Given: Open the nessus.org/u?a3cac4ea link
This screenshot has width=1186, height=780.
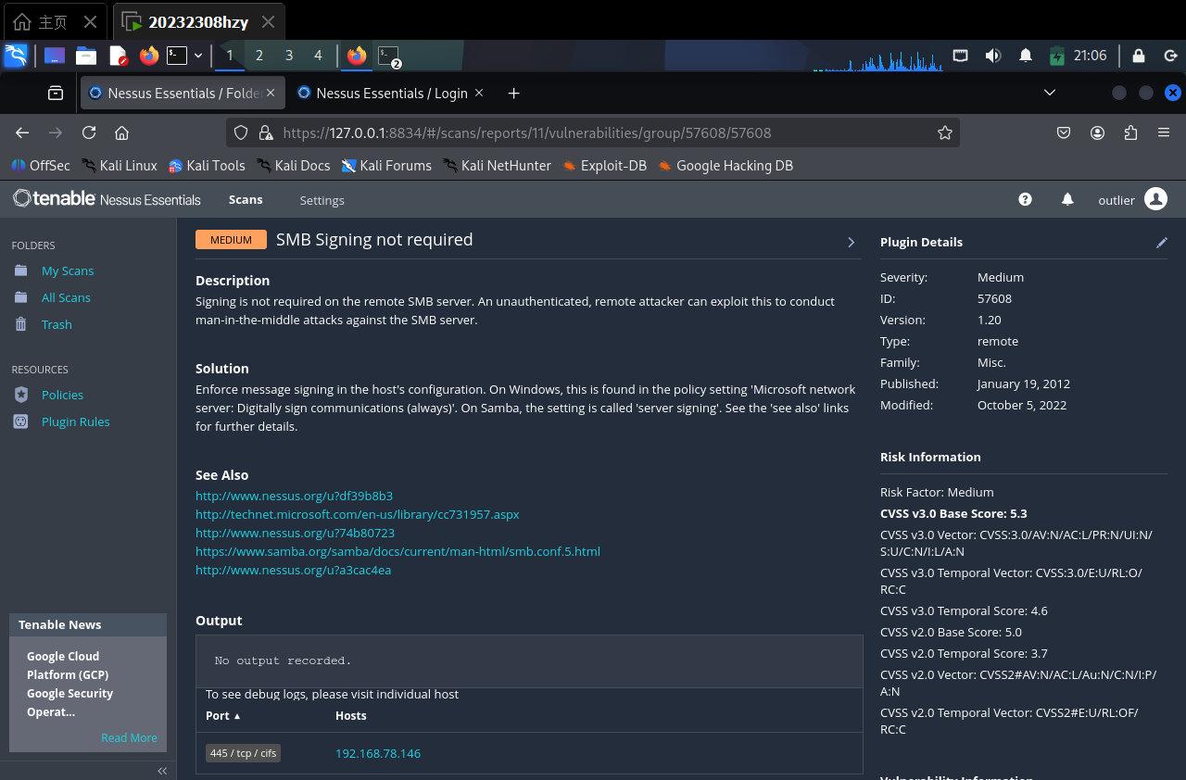Looking at the screenshot, I should pos(293,570).
